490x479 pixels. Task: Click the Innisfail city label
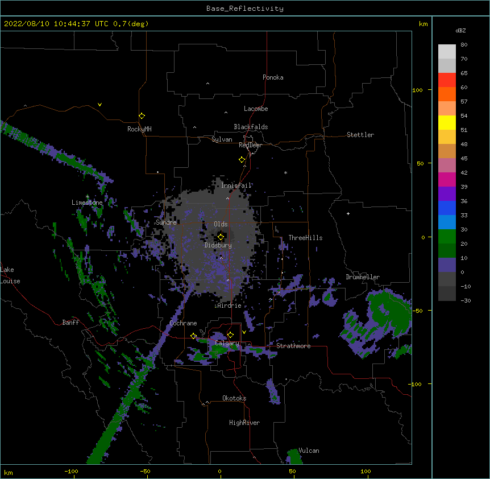pos(236,185)
